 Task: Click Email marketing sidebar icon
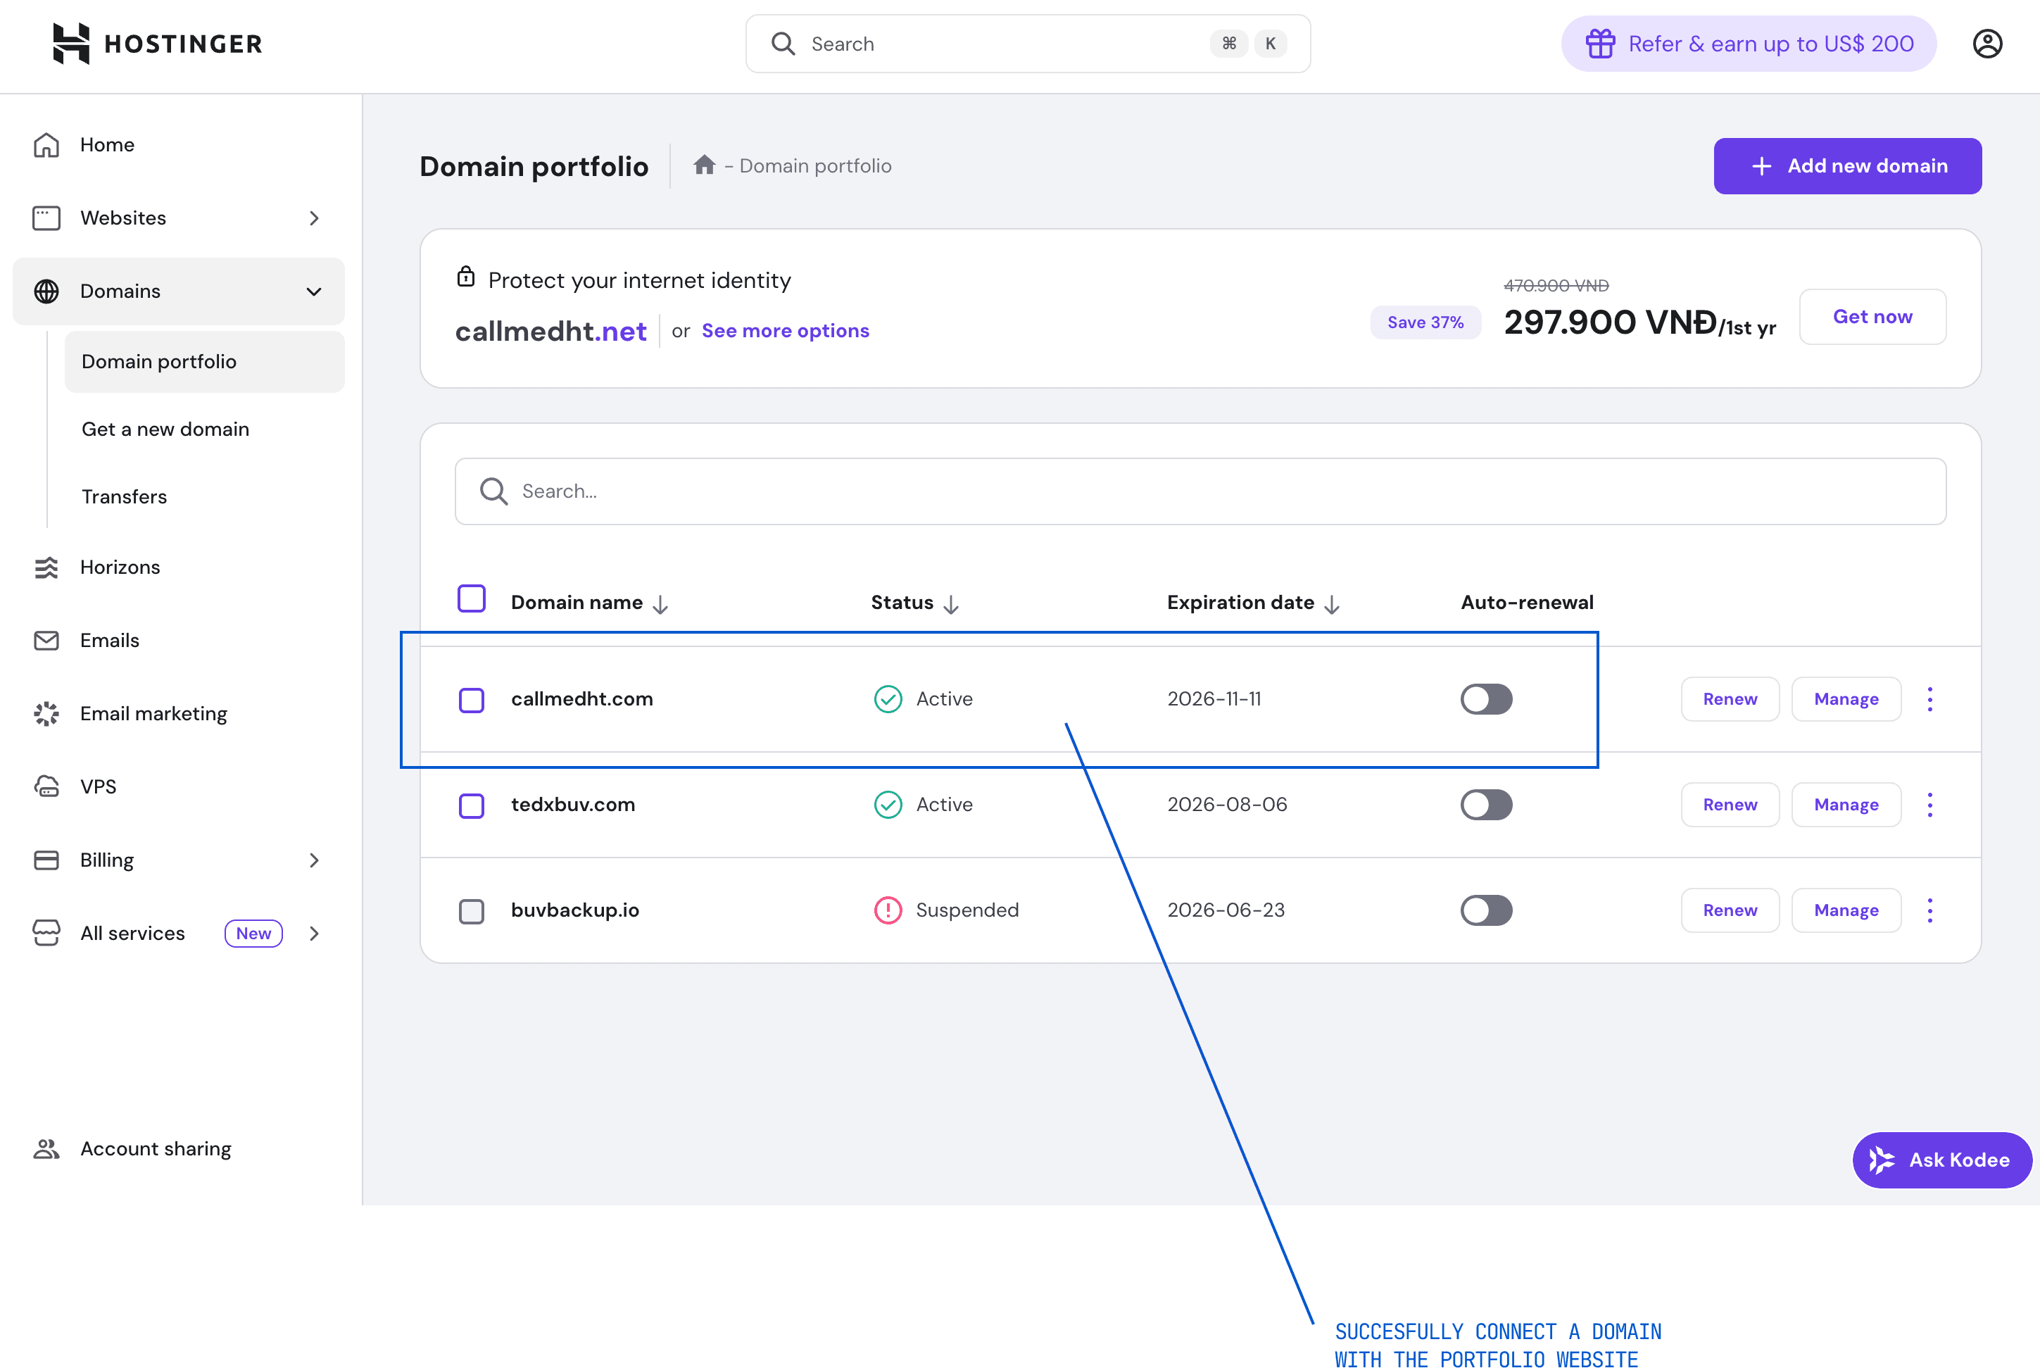click(46, 714)
